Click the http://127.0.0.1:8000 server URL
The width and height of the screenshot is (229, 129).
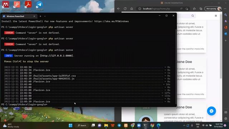click(57, 56)
